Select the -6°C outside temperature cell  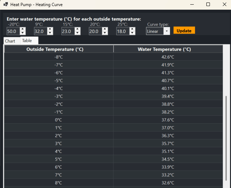click(x=59, y=73)
